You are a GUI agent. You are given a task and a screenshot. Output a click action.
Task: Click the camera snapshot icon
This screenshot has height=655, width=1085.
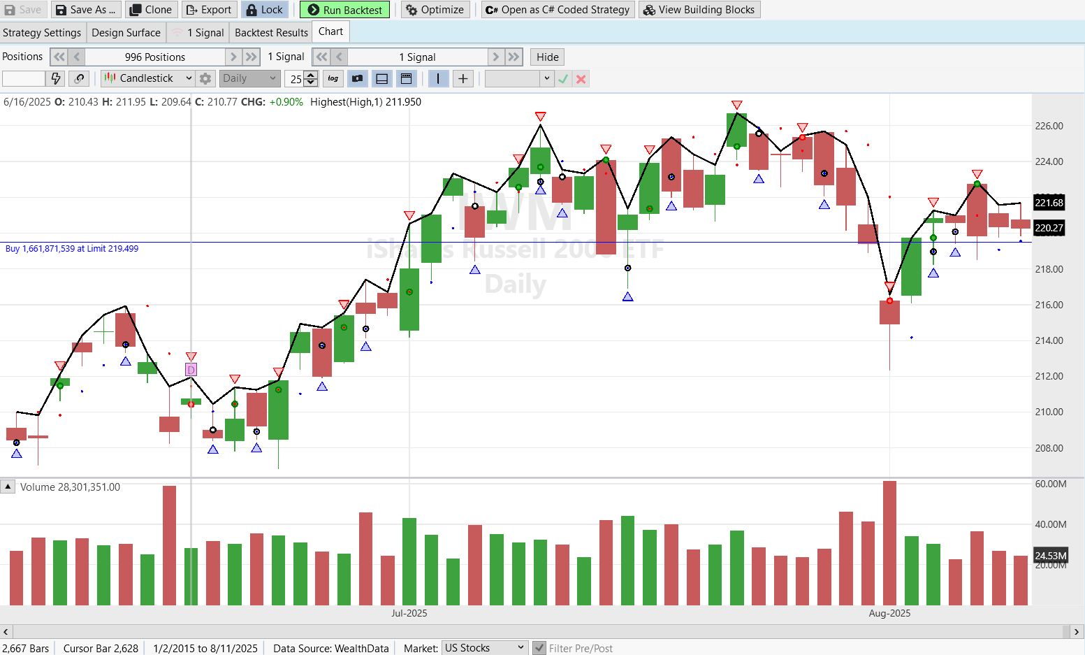358,79
